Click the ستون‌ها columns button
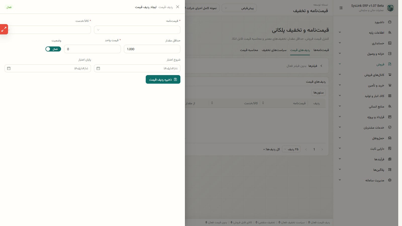 pos(319,92)
